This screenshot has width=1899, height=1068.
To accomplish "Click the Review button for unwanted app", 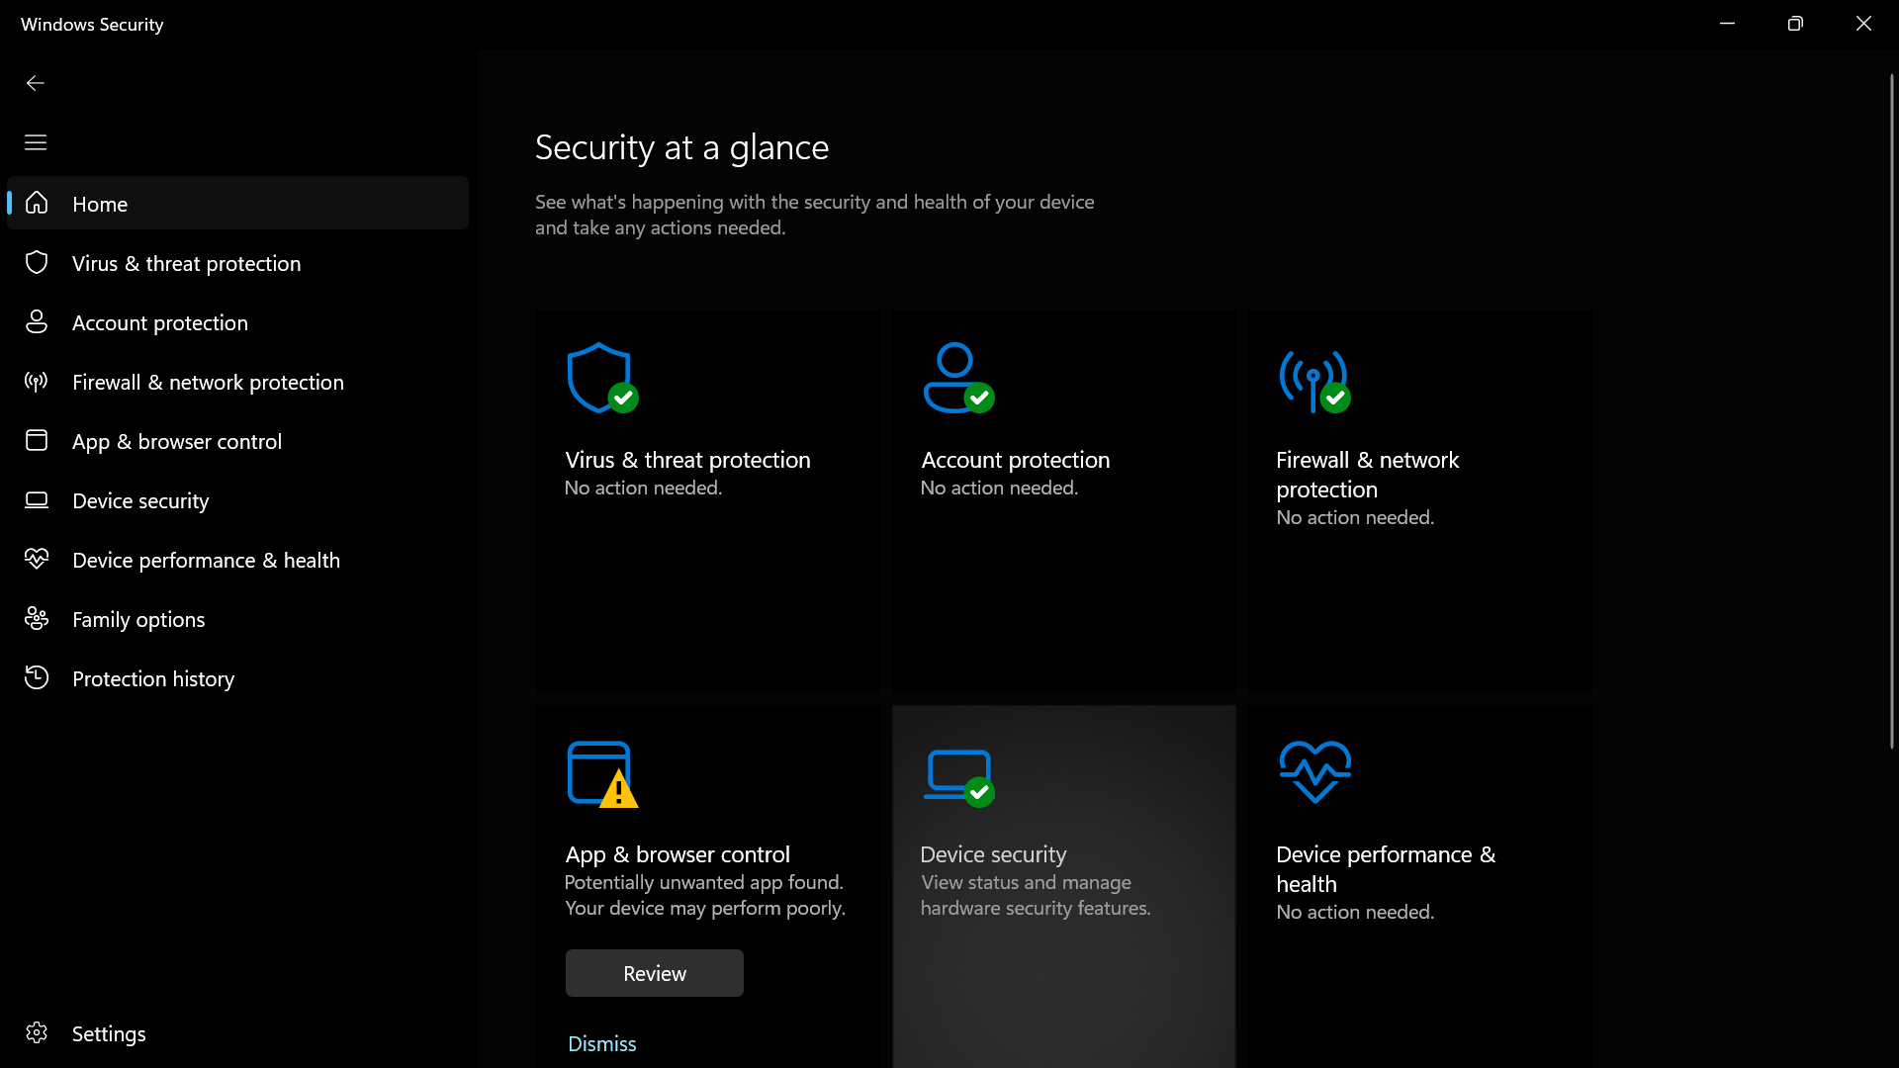I will tap(655, 973).
